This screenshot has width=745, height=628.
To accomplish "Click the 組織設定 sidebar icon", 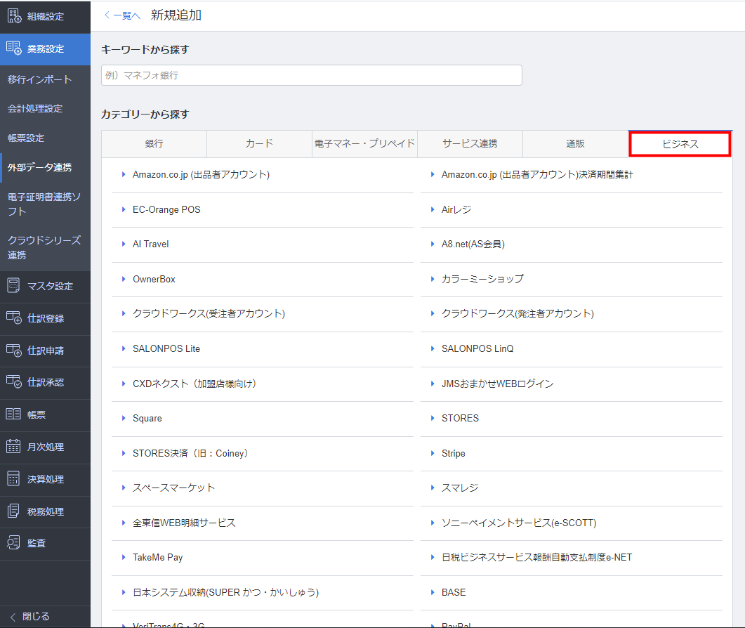I will (x=14, y=16).
